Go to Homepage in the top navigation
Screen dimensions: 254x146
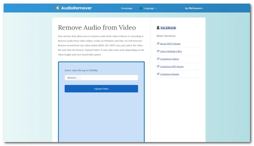(127, 8)
